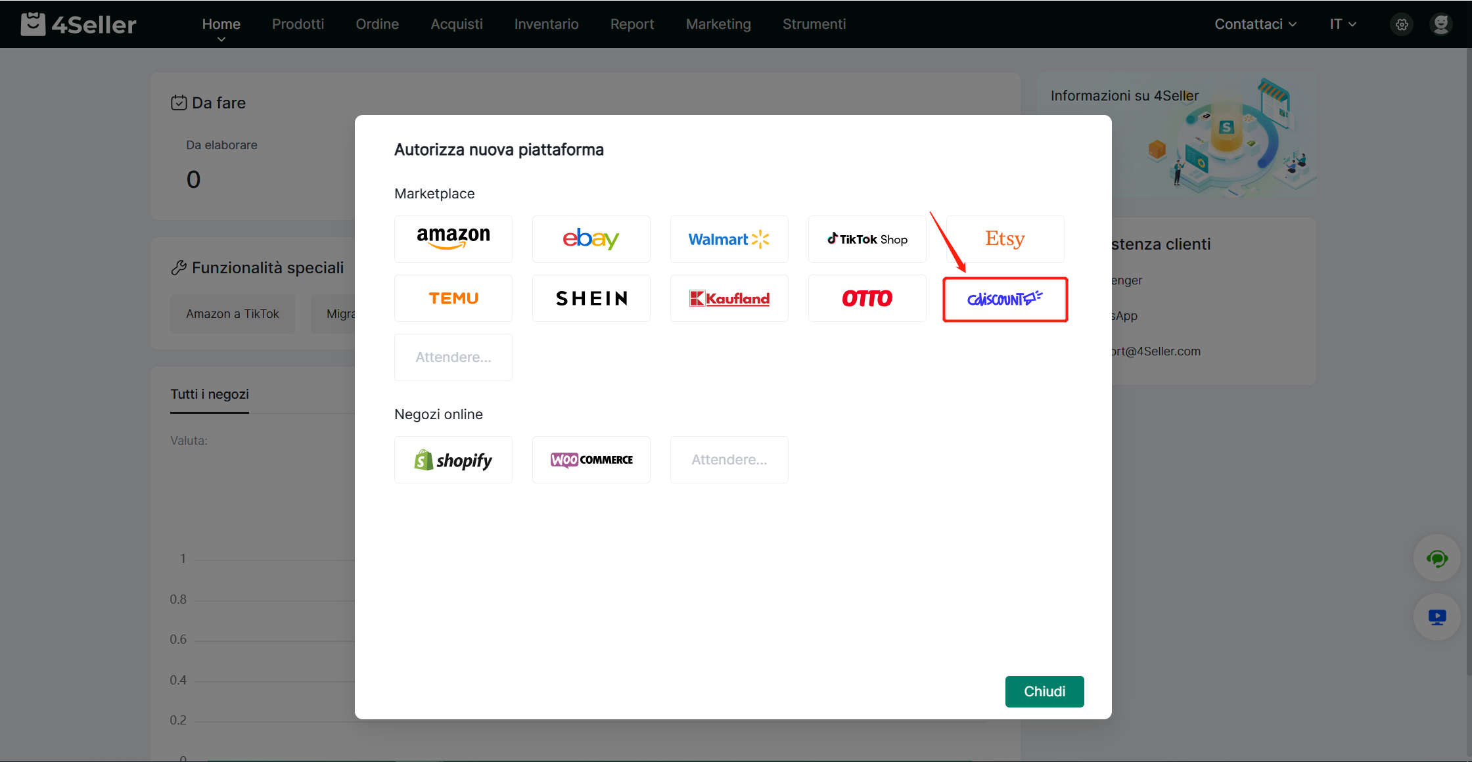
Task: Select the SHEIN marketplace tile
Action: (591, 298)
